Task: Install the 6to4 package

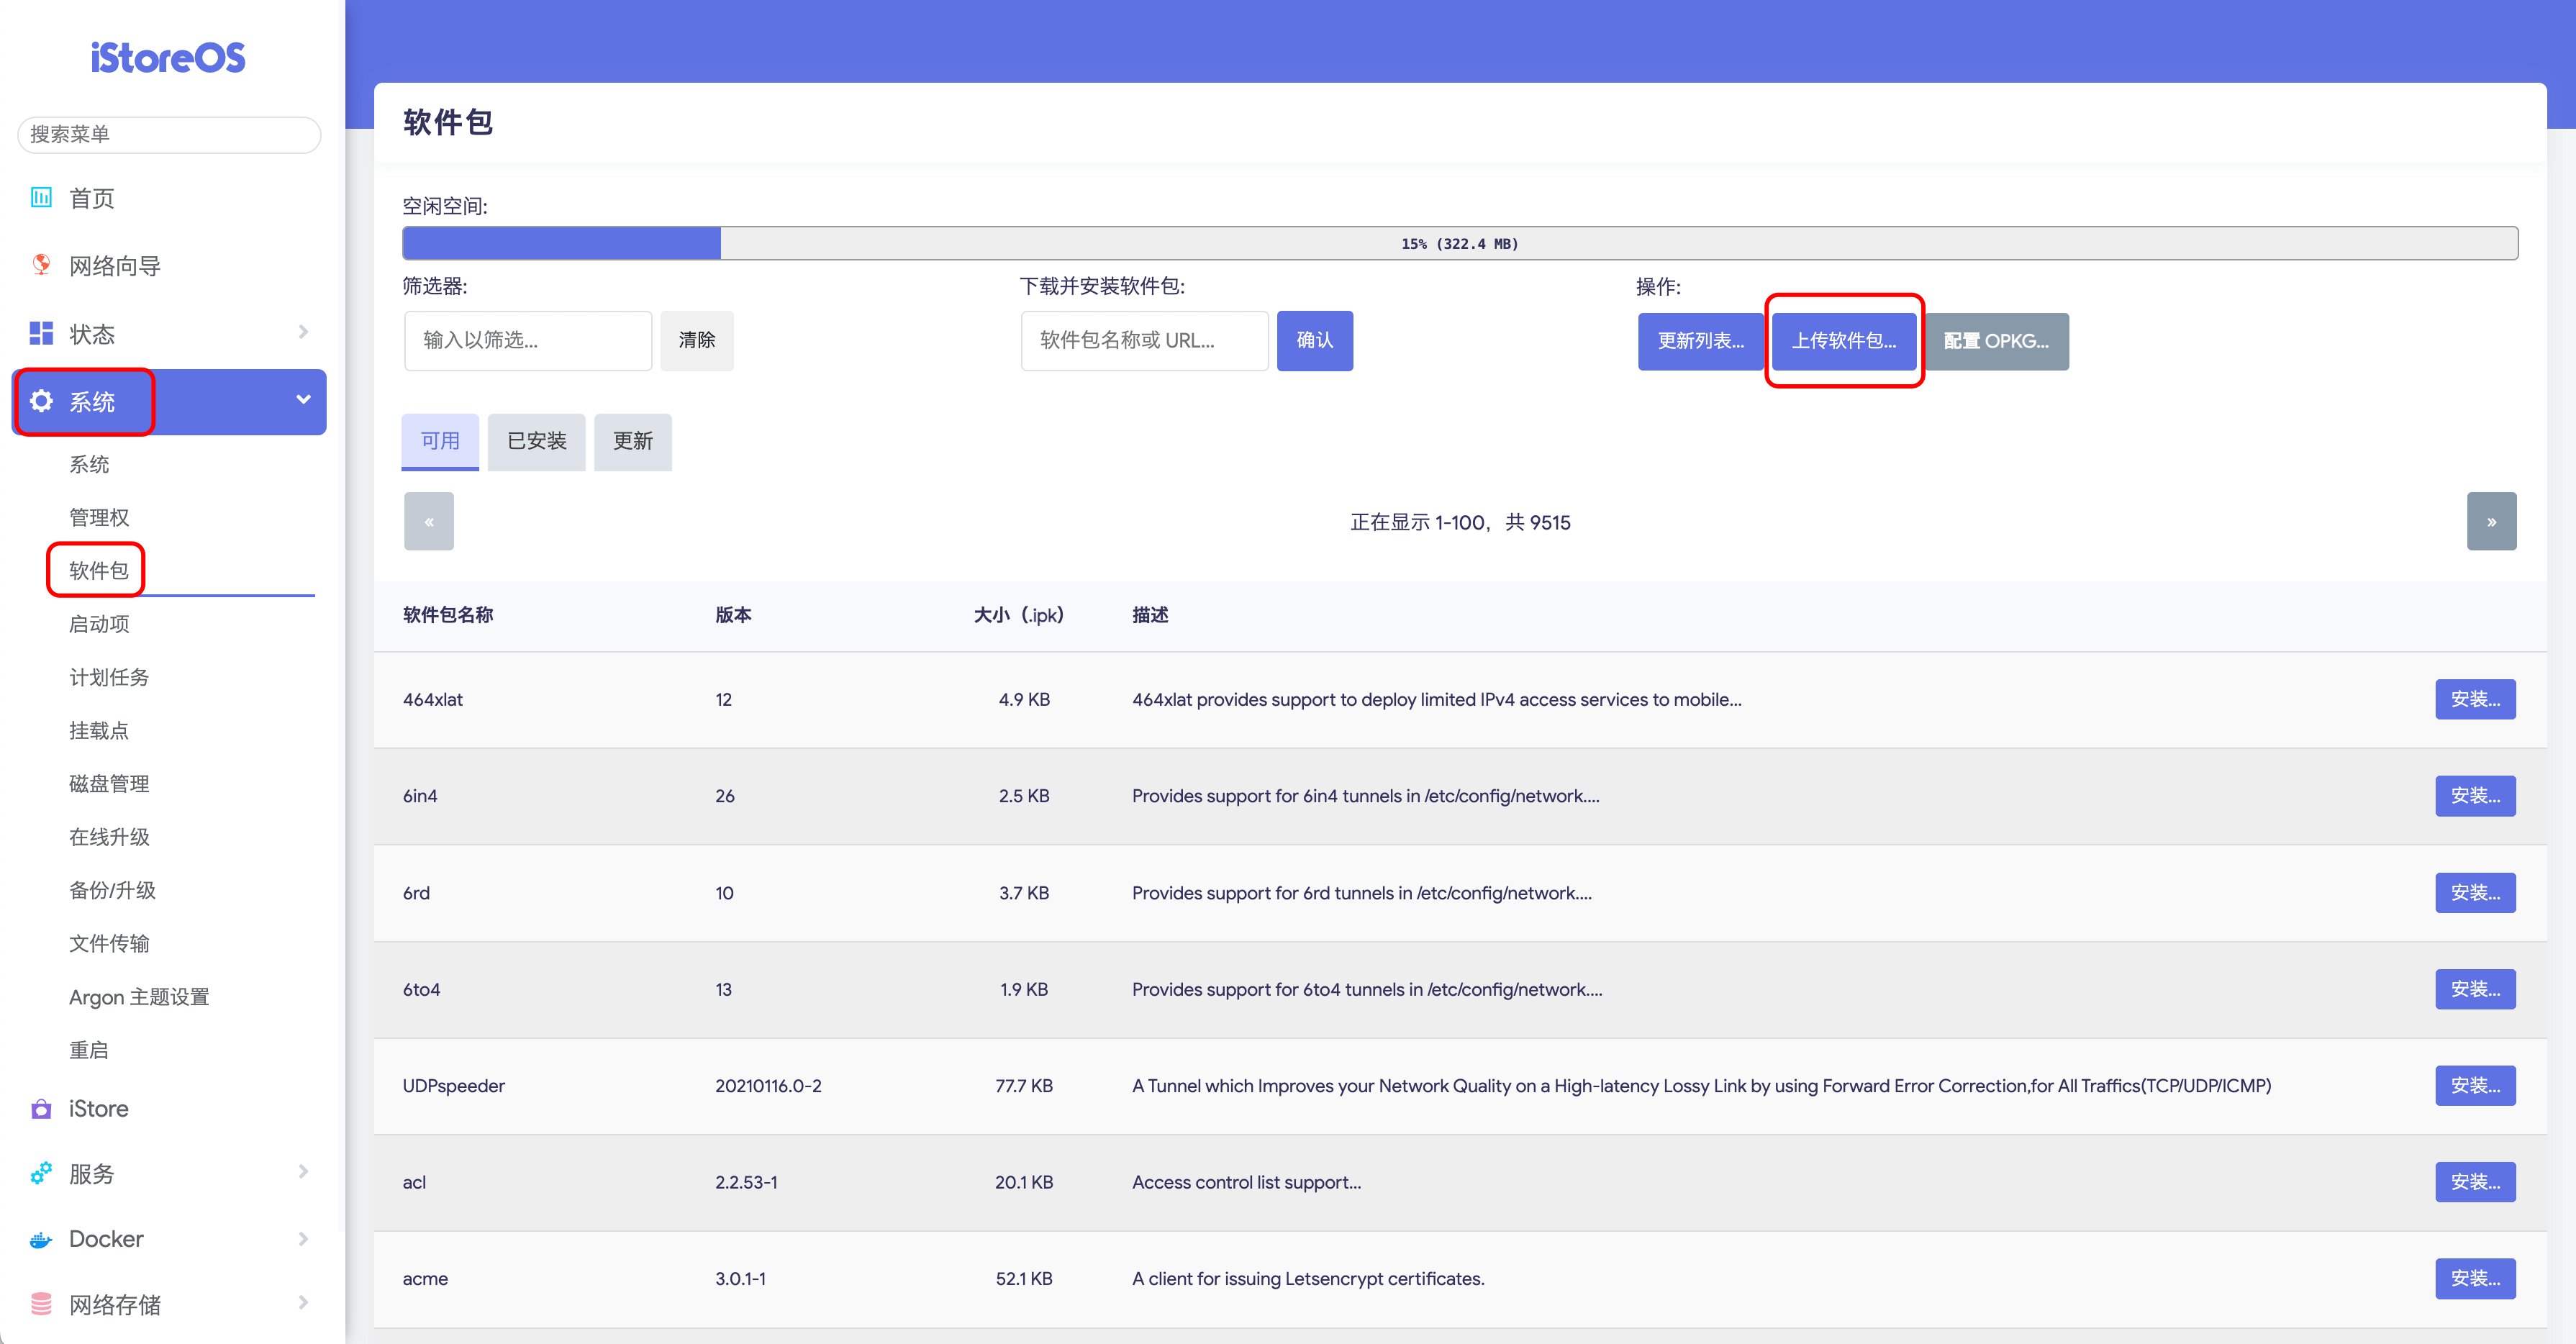Action: point(2475,989)
